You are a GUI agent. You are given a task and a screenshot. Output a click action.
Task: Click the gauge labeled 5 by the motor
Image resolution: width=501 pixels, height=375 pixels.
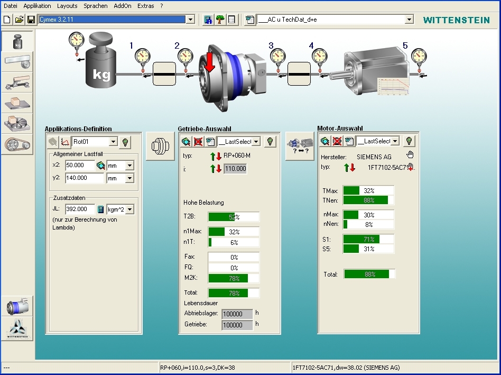[x=419, y=56]
